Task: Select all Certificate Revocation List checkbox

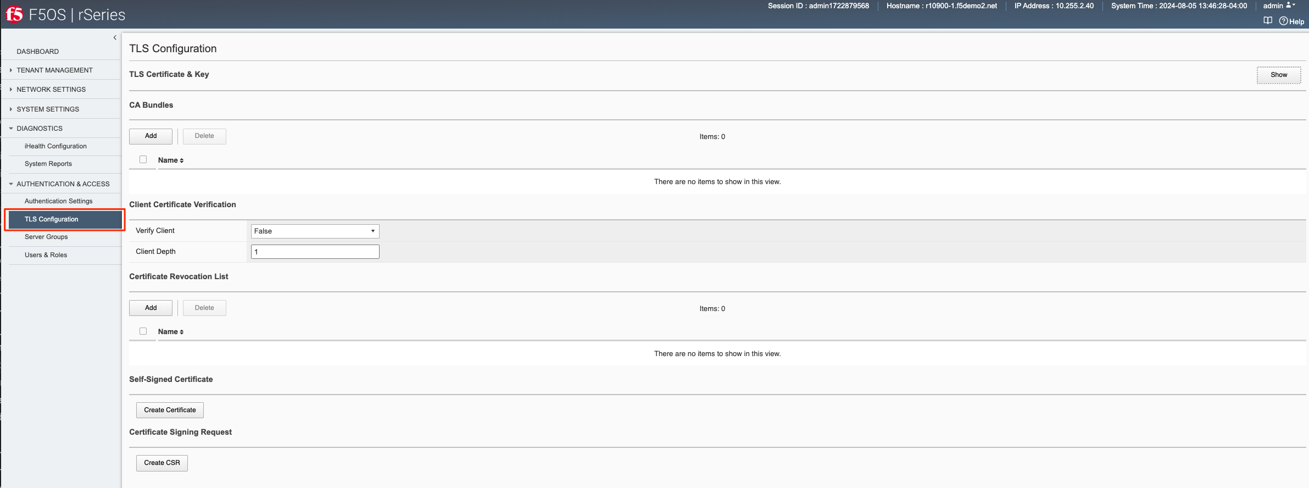Action: pos(143,331)
